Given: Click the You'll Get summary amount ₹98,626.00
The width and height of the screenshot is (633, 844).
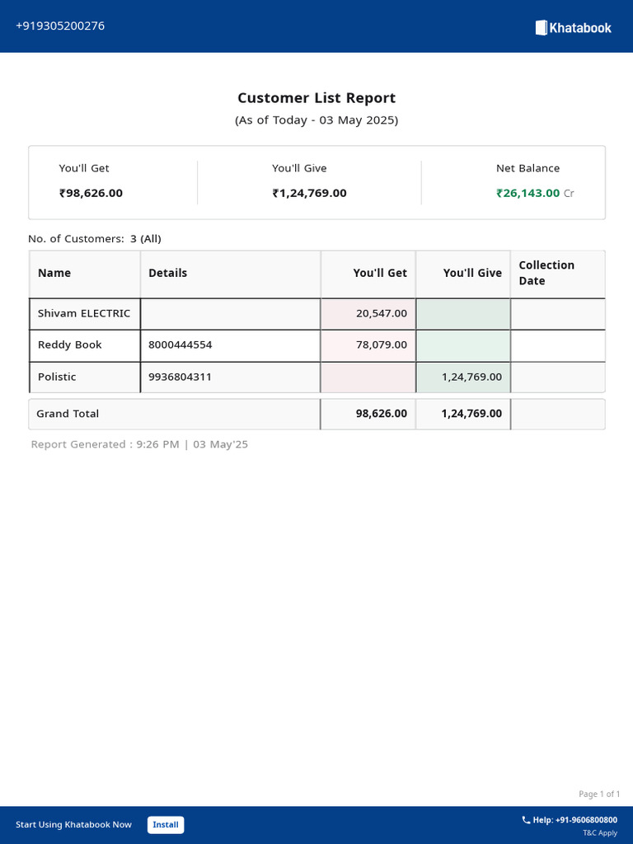Looking at the screenshot, I should point(91,193).
